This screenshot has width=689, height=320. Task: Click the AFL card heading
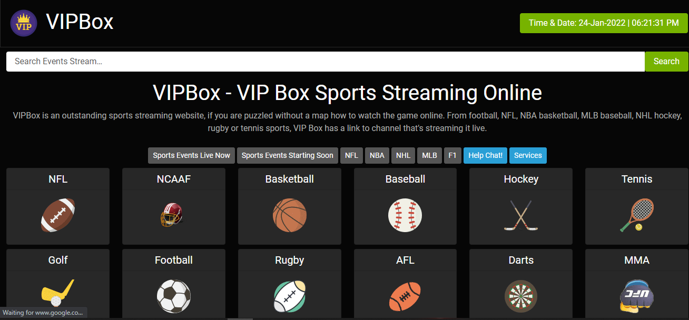click(x=405, y=260)
